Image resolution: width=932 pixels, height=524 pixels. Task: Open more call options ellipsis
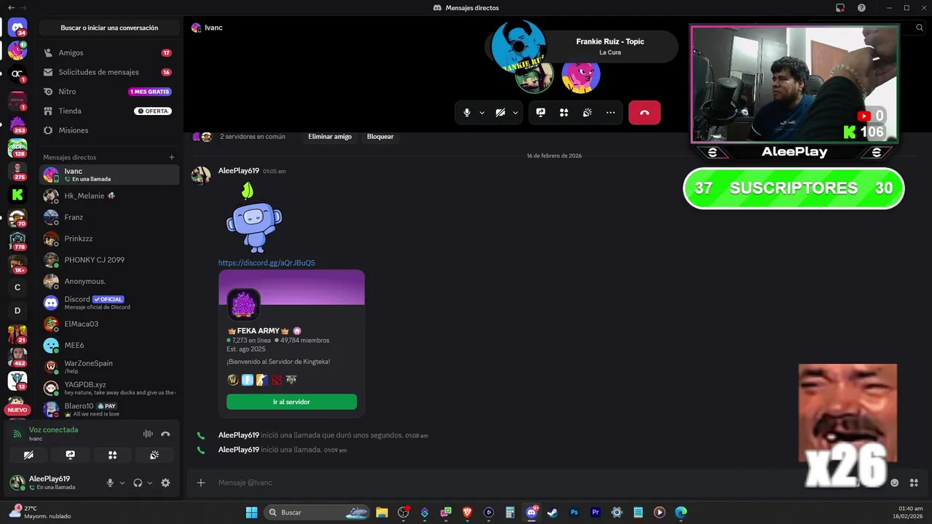[610, 113]
